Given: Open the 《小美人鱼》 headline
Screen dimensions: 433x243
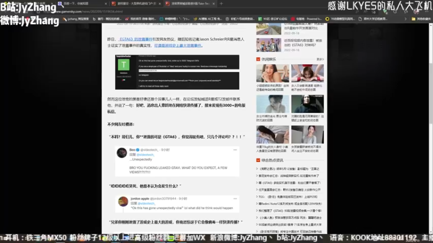Looking at the screenshot, I should [x=290, y=218].
